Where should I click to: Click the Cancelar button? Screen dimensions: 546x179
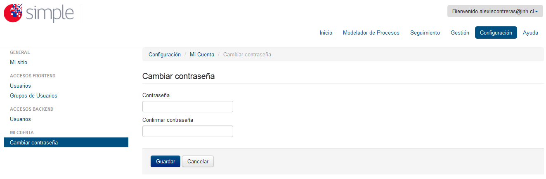[198, 162]
